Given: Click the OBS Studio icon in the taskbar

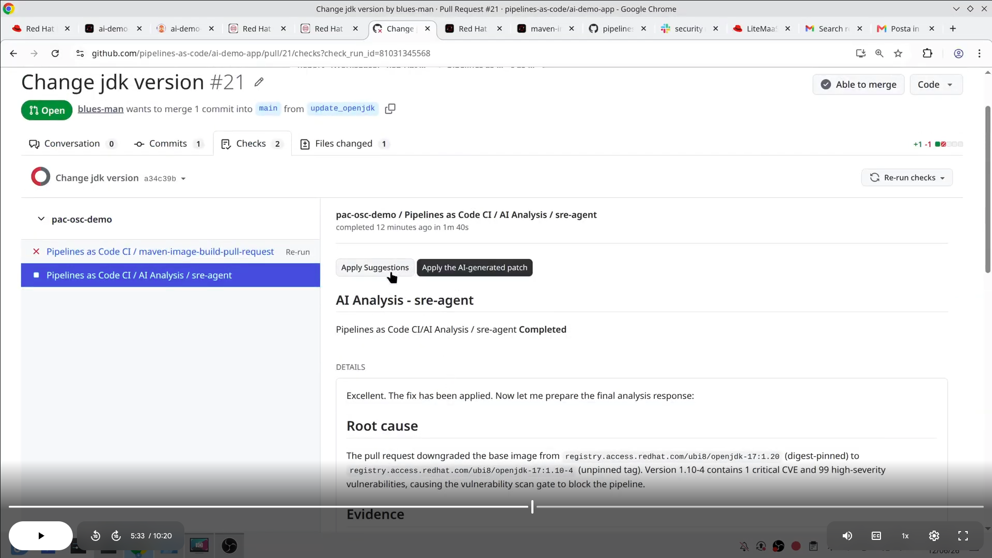Looking at the screenshot, I should (229, 546).
